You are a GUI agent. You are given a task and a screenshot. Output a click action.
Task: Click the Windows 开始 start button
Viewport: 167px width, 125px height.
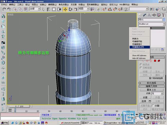click(x=4, y=123)
